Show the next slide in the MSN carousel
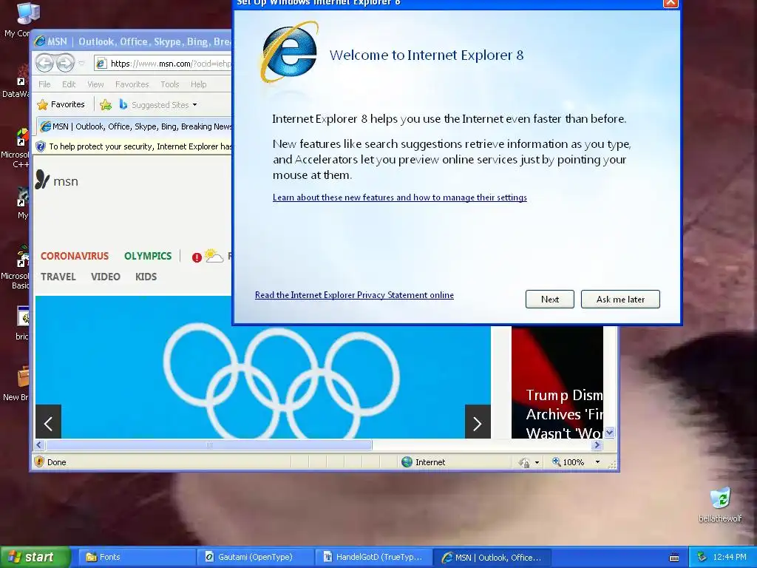The width and height of the screenshot is (757, 568). (478, 422)
